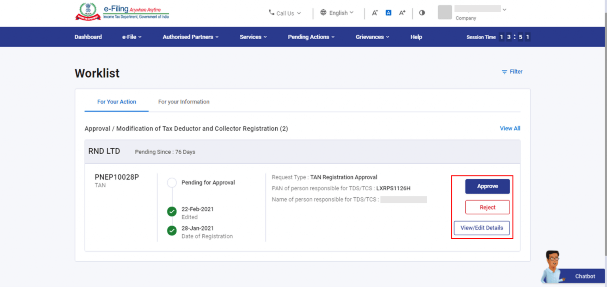This screenshot has height=287, width=607.
Task: Click the e-Filing portal logo
Action: 122,12
